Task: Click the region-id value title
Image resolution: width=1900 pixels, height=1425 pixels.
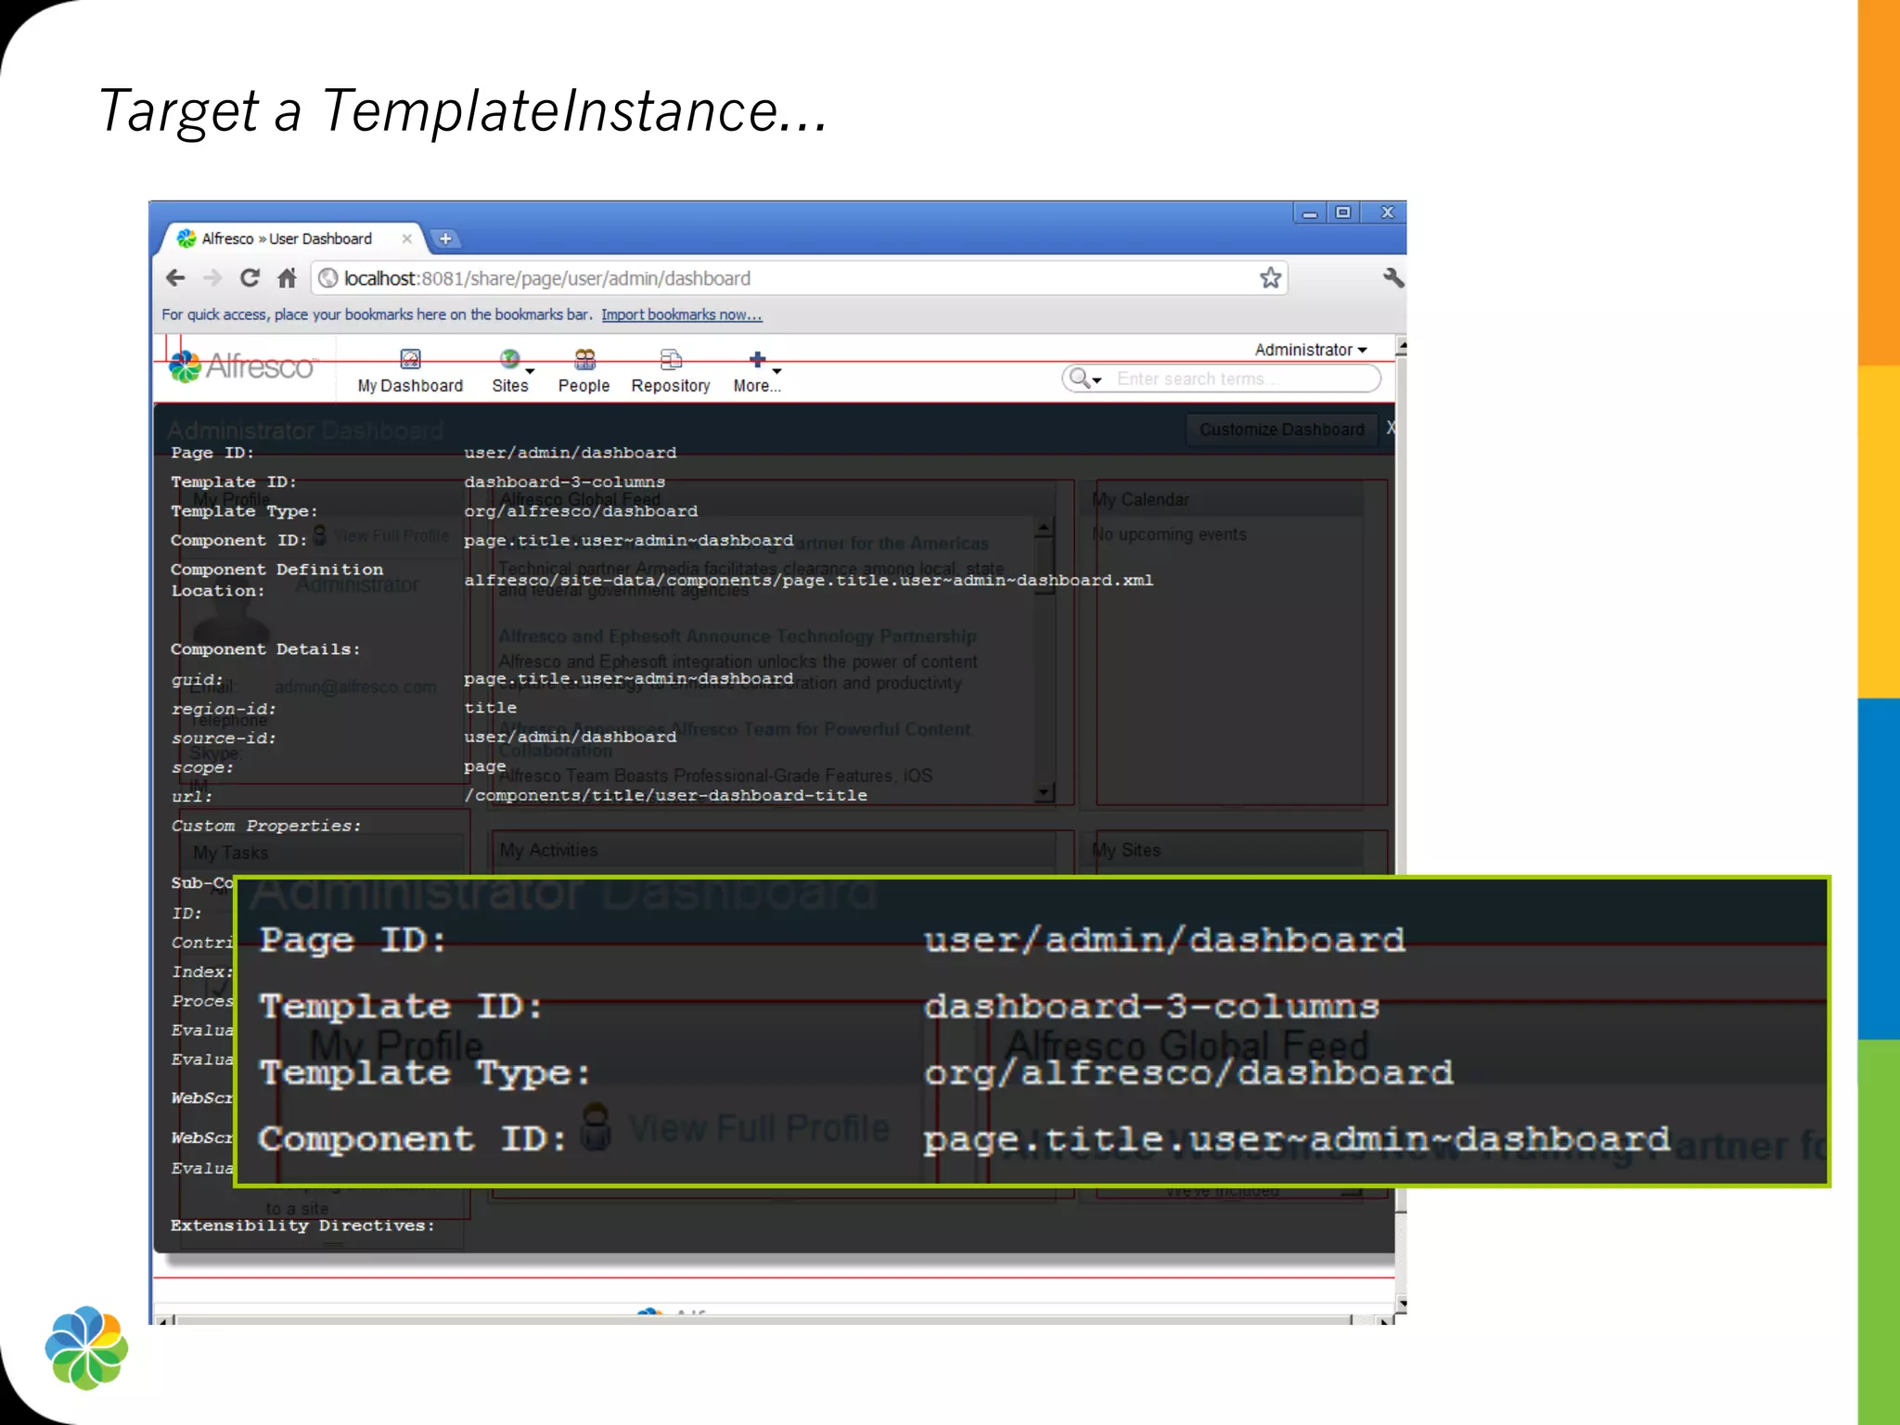Action: pos(491,708)
